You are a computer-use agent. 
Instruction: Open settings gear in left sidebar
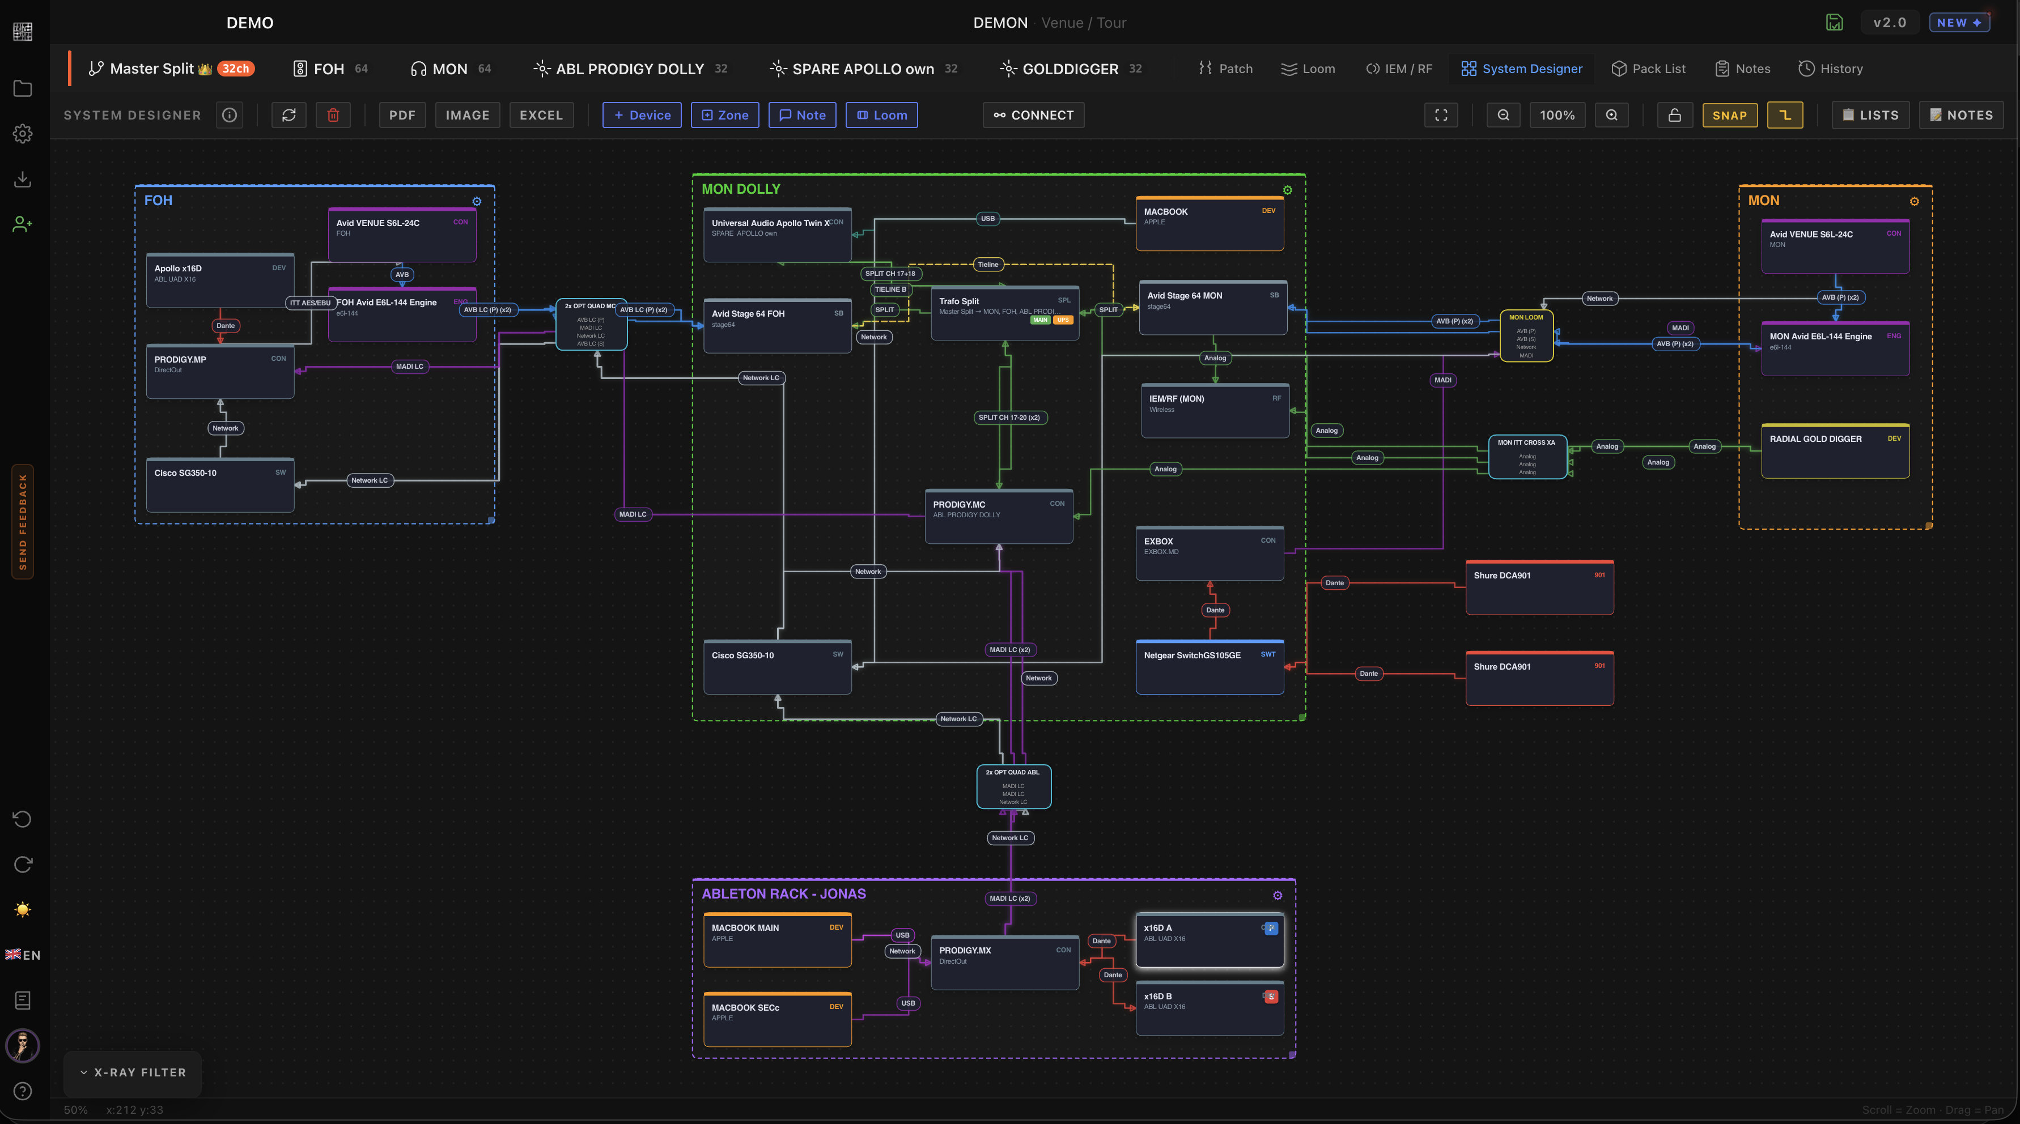coord(23,134)
